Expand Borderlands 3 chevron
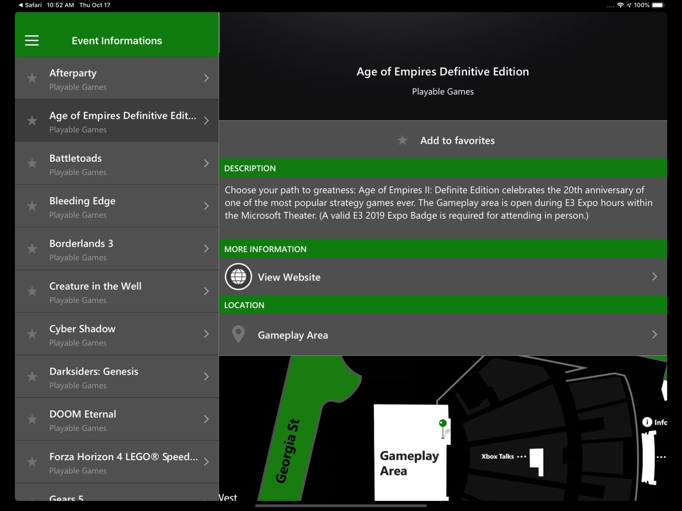The height and width of the screenshot is (511, 682). pyautogui.click(x=206, y=249)
